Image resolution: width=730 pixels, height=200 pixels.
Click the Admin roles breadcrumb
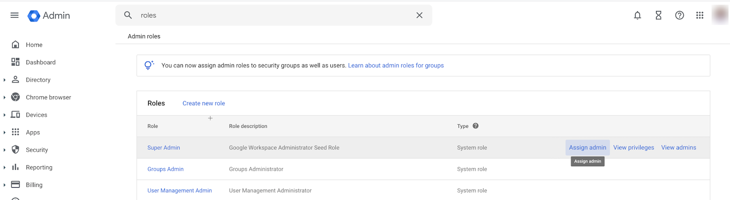(144, 36)
